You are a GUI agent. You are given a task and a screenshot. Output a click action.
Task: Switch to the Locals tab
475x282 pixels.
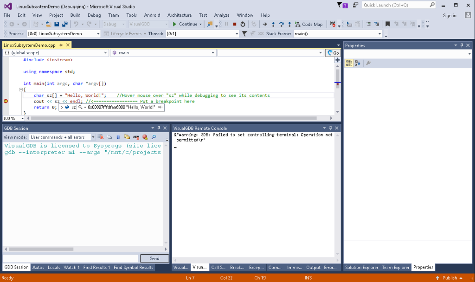tap(53, 267)
